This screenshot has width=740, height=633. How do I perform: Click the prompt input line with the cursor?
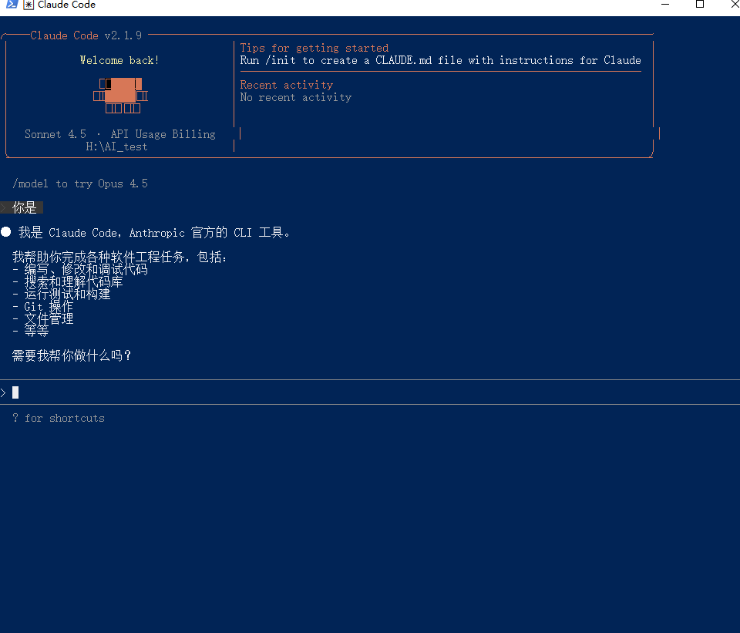click(370, 392)
